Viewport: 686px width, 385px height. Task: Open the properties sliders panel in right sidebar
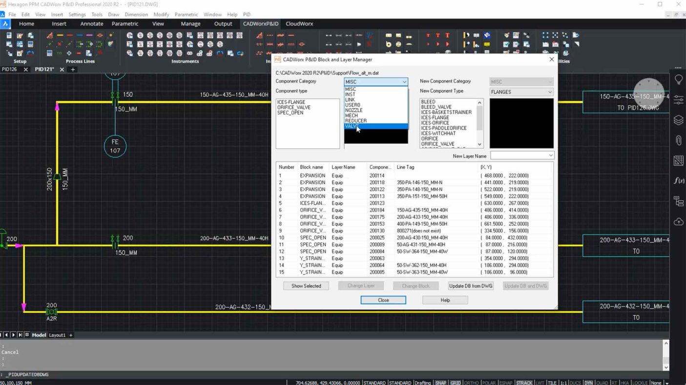[x=678, y=100]
